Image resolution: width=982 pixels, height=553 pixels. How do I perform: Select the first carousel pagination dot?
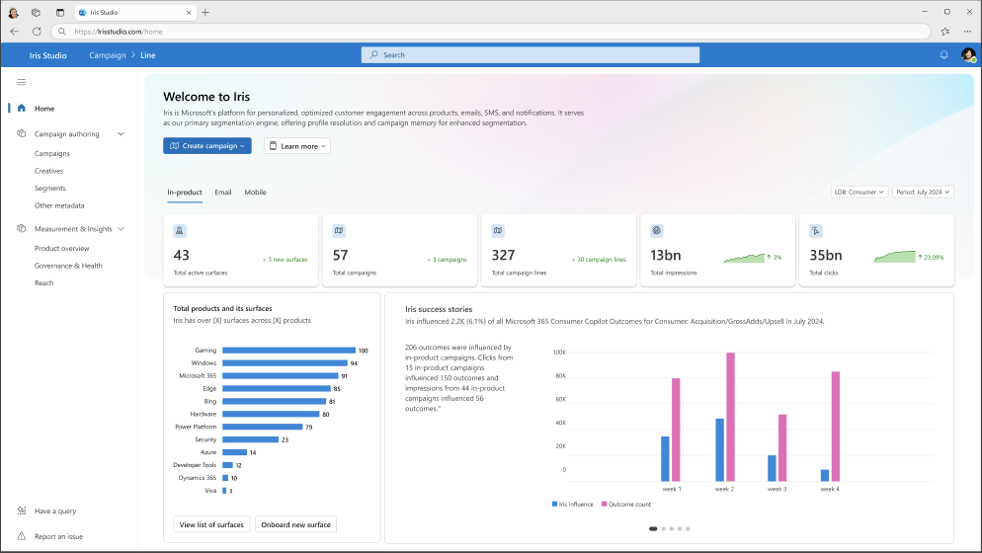[x=653, y=528]
